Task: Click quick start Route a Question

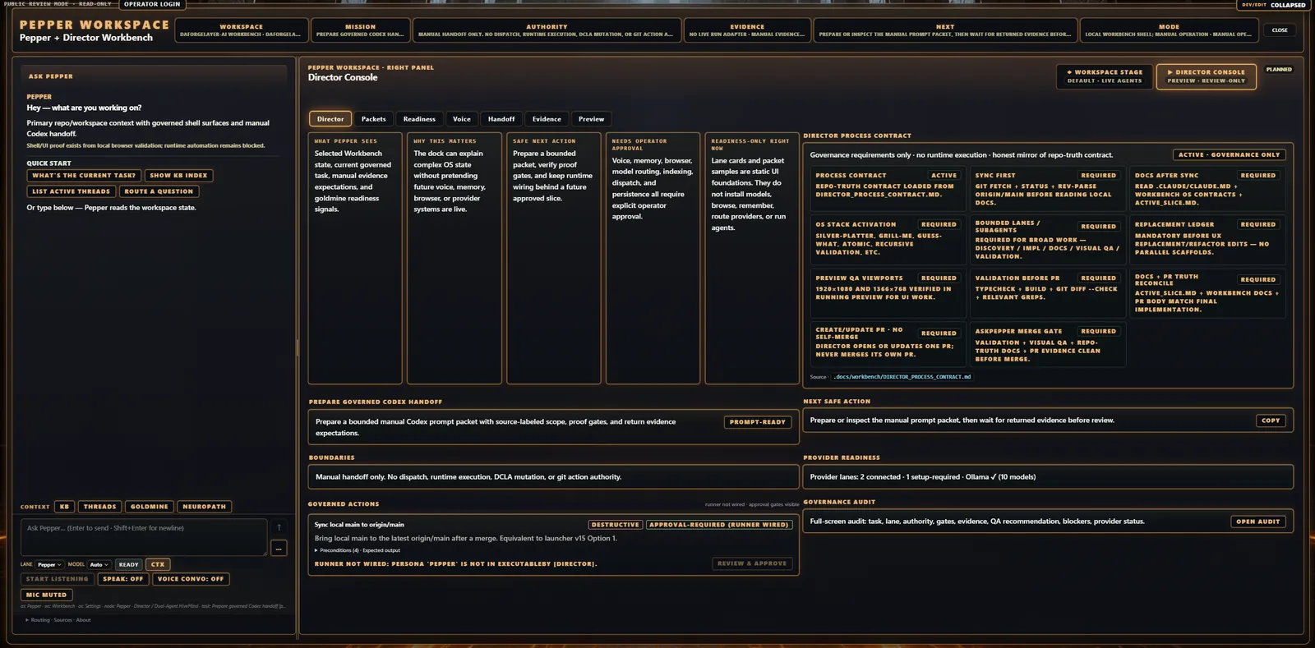Action: 159,191
